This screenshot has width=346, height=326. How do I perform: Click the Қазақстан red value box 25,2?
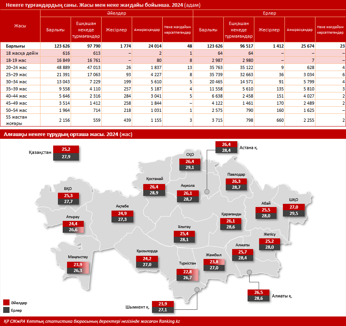point(66,150)
